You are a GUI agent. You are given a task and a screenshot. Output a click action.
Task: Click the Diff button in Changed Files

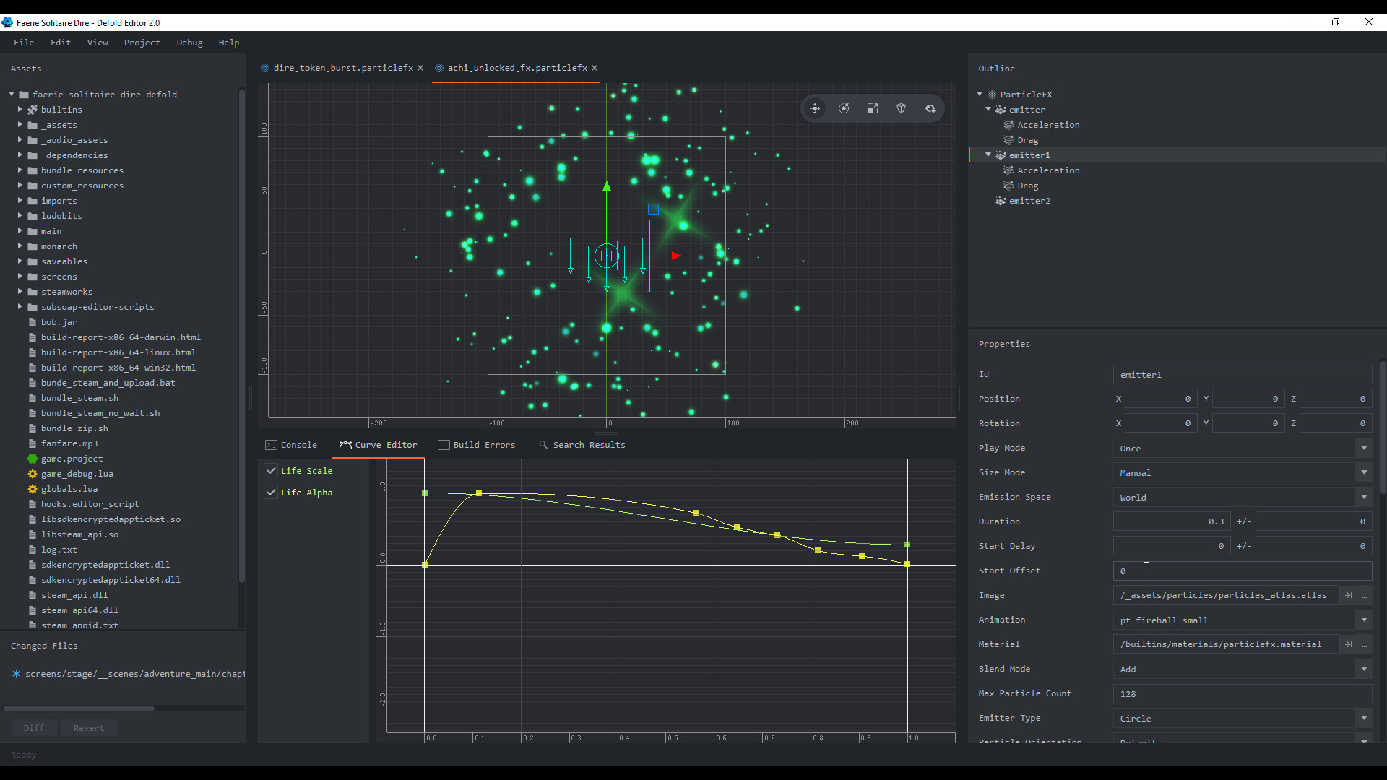tap(33, 727)
